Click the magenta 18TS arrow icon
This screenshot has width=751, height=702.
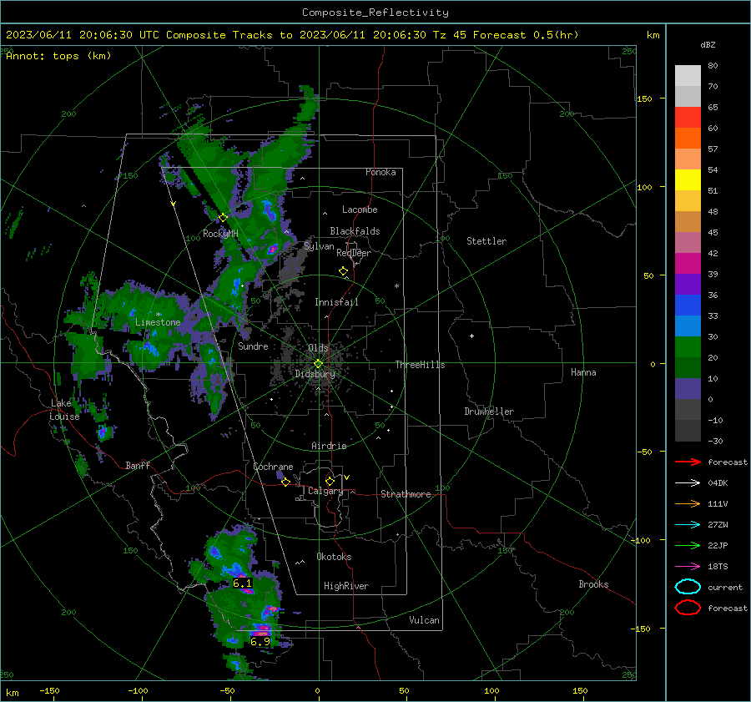point(688,567)
